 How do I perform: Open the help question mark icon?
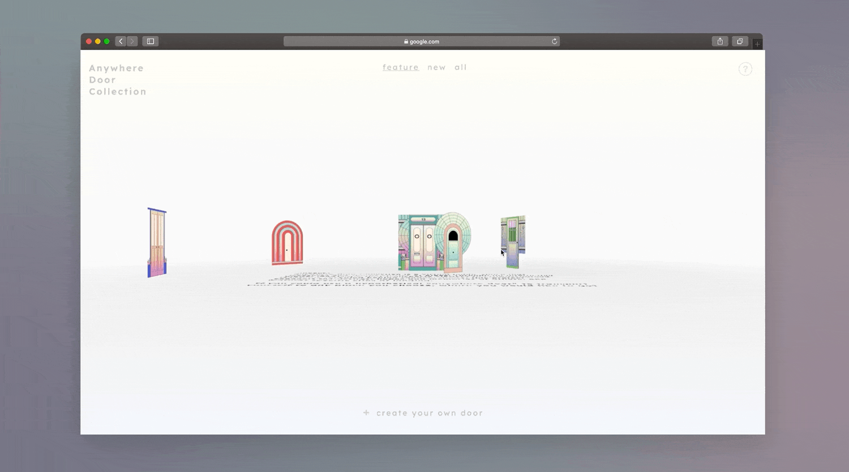pos(745,69)
